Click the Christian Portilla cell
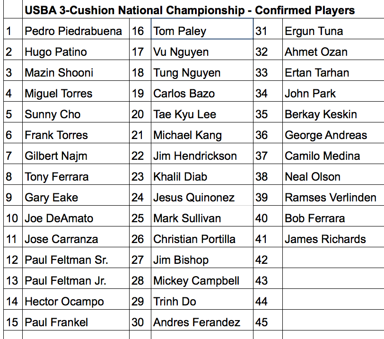 click(x=202, y=237)
